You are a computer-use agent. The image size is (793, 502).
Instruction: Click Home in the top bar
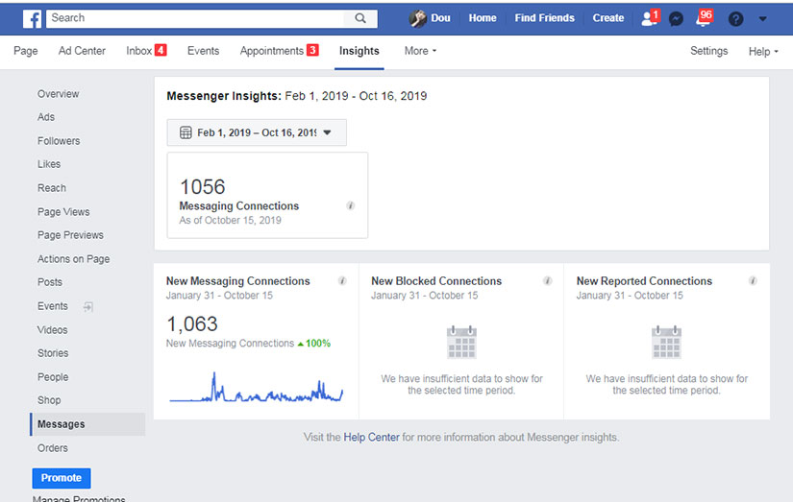tap(483, 18)
